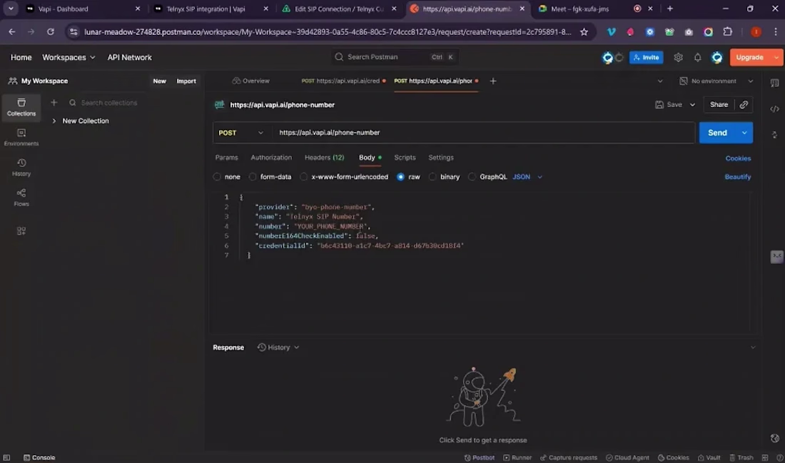Open Cloud Agent in status bar
785x463 pixels.
[627, 457]
